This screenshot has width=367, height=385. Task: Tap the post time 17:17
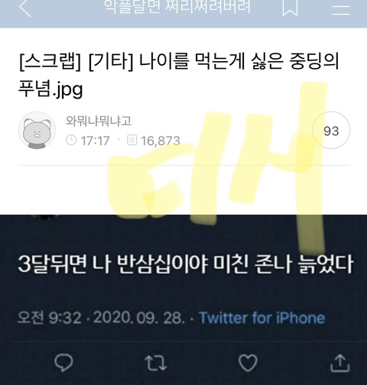[x=95, y=141]
